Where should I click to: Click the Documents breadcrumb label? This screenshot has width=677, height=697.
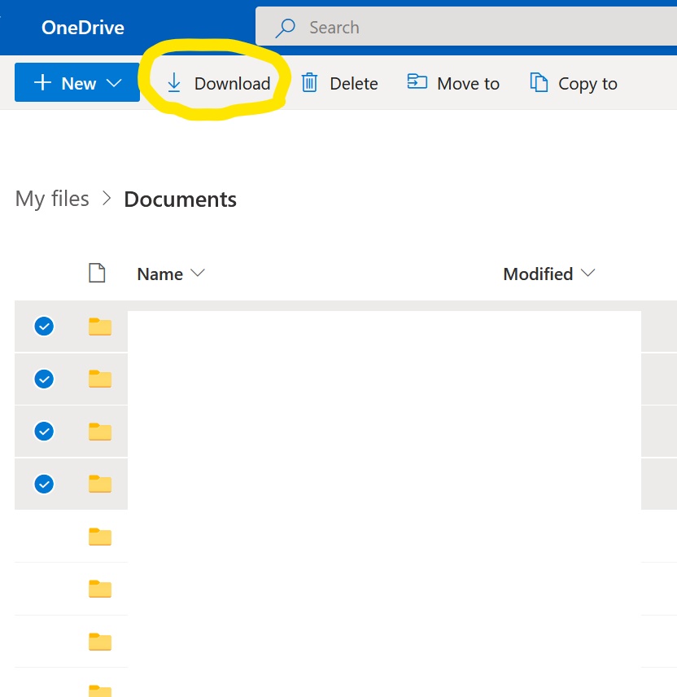pyautogui.click(x=180, y=199)
